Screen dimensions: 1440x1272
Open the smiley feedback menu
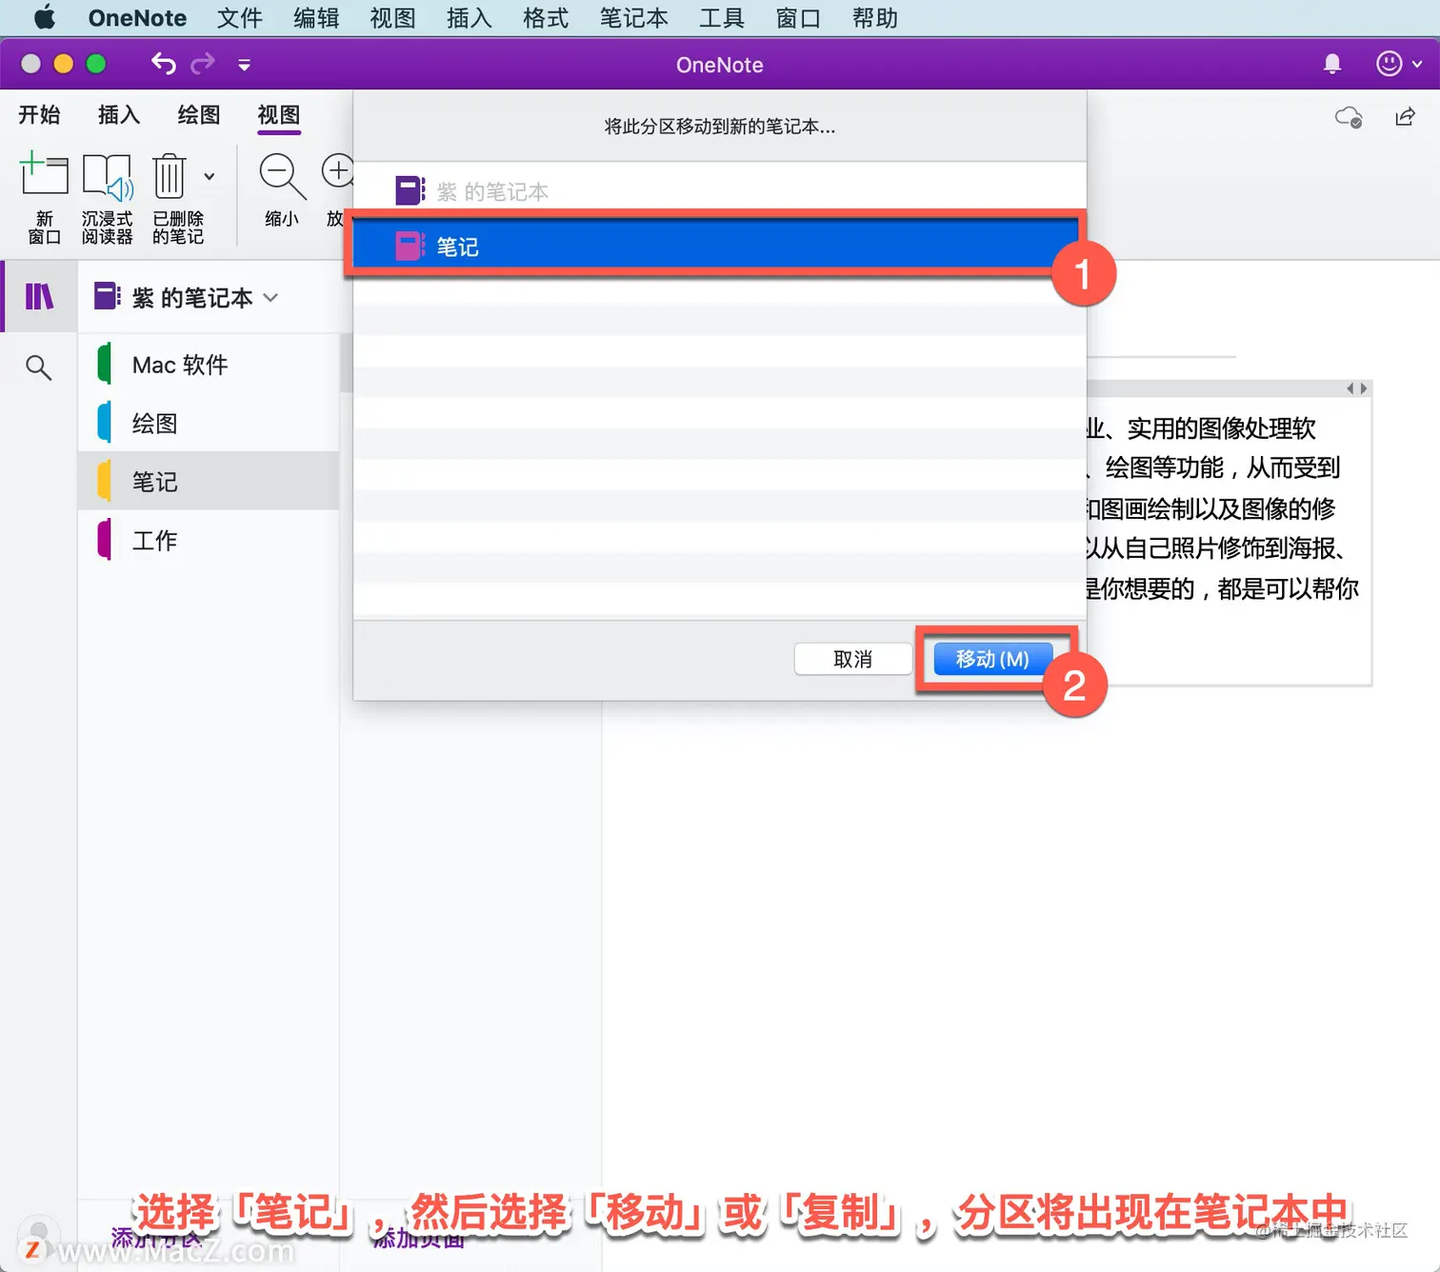[x=1399, y=64]
